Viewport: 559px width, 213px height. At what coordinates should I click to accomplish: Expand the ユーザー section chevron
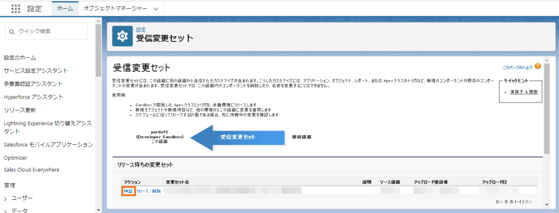point(5,198)
